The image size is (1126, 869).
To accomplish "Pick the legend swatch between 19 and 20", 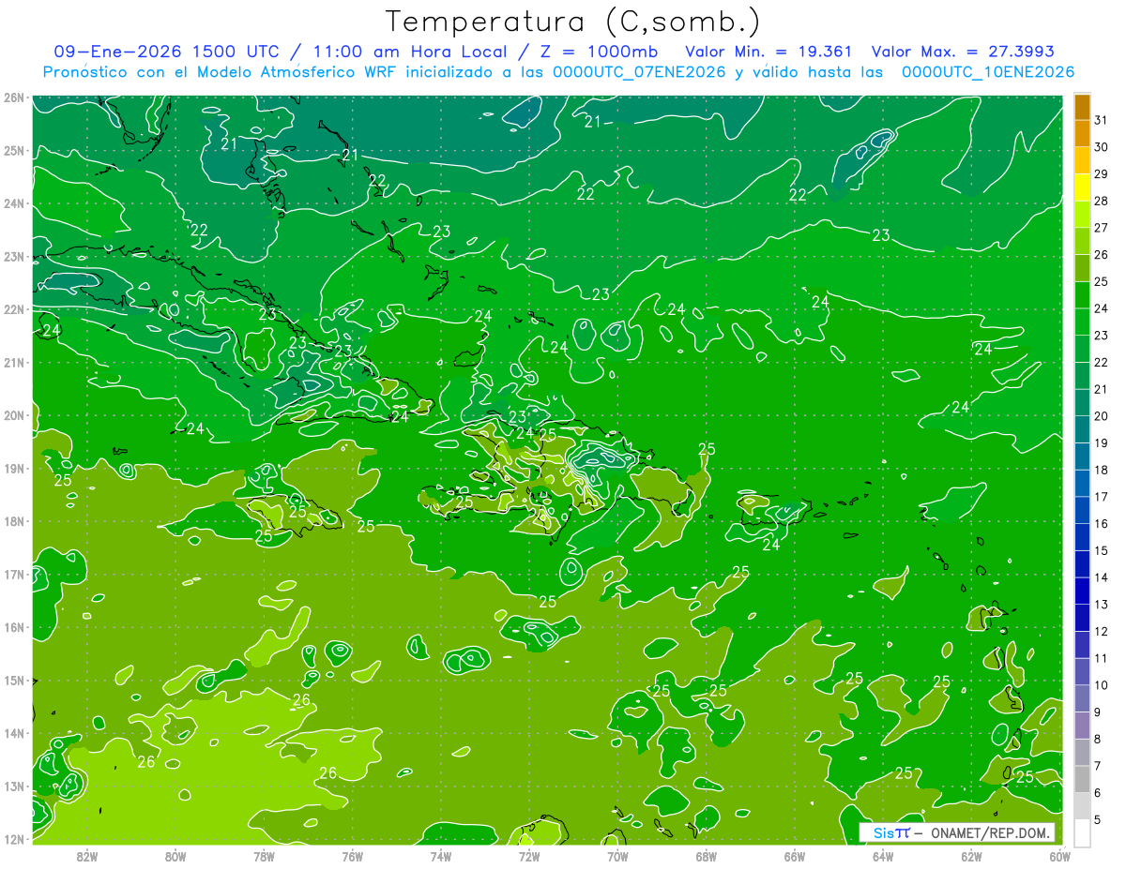I will click(1082, 429).
